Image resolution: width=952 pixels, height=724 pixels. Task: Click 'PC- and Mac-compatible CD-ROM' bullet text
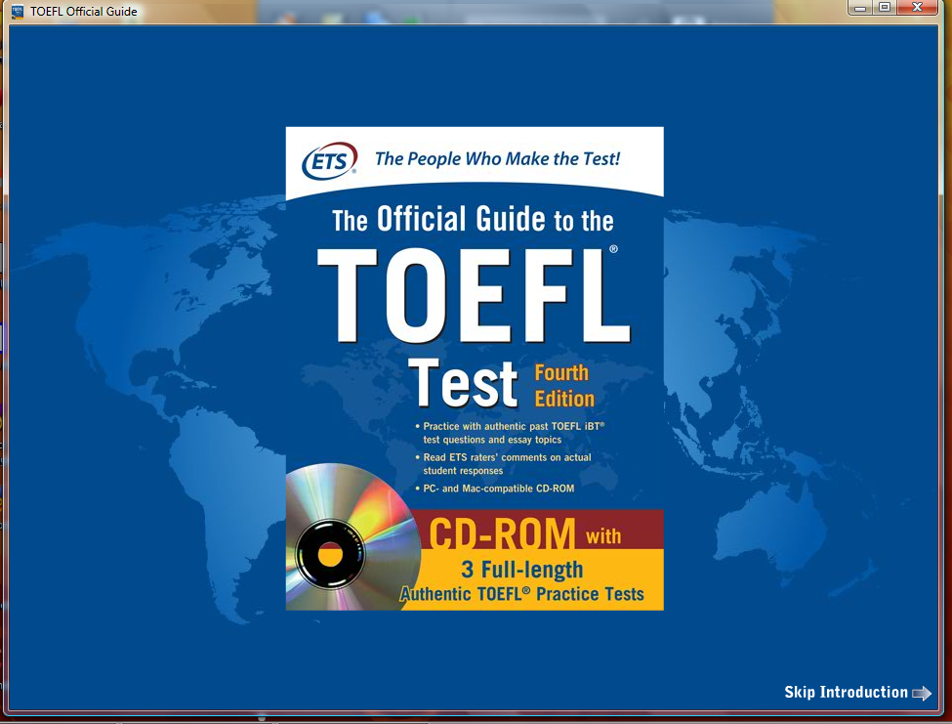click(x=499, y=489)
